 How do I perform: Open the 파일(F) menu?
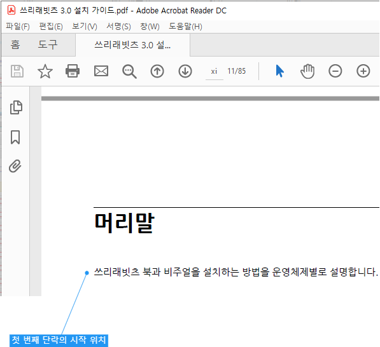(18, 26)
